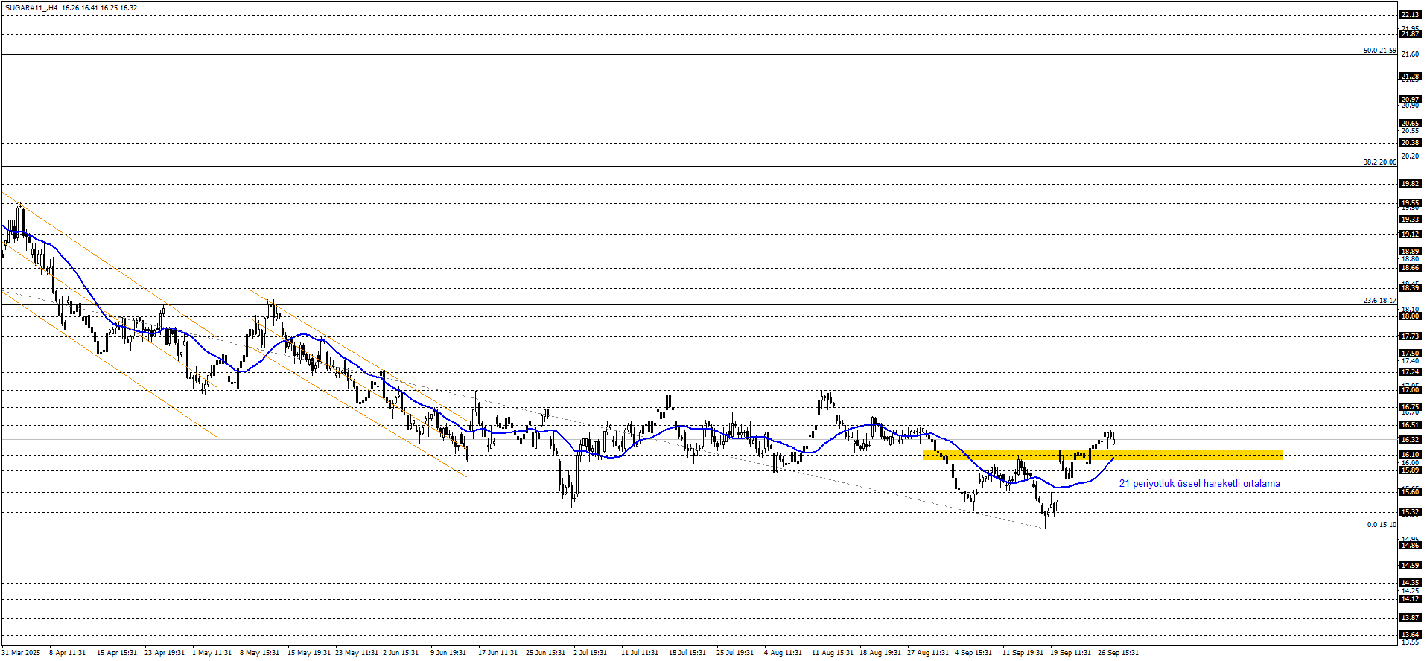
Task: Select the 26 Sep 15:31 time label
Action: [1118, 653]
